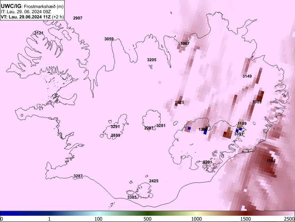Click the colour scale label 2500
The height and width of the screenshot is (222, 295).
[289, 219]
